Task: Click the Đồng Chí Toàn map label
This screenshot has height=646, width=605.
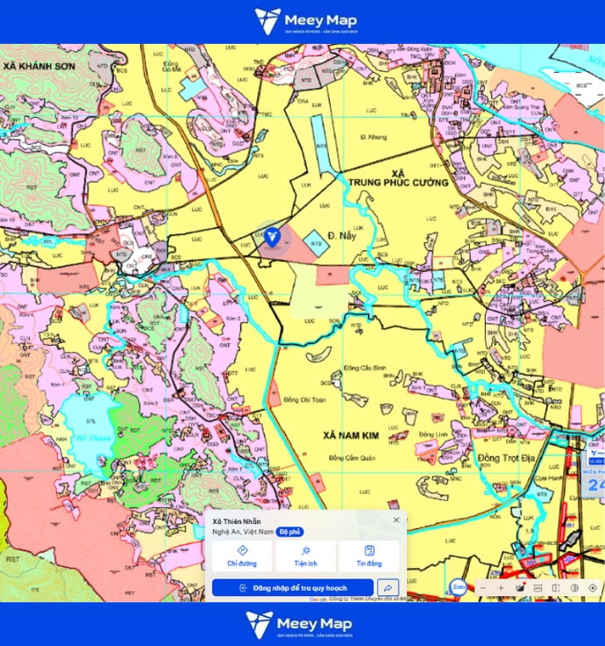Action: [x=304, y=399]
